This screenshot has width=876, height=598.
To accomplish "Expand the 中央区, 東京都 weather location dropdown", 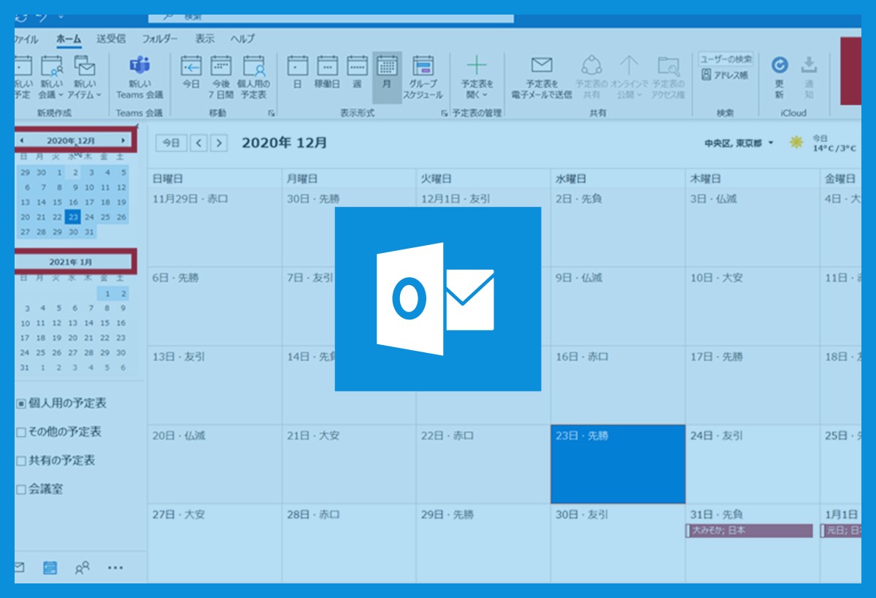I will 771,144.
